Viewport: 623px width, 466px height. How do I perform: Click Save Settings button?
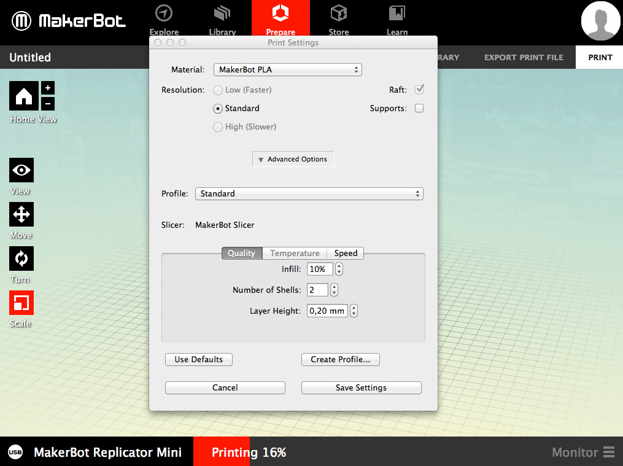361,387
